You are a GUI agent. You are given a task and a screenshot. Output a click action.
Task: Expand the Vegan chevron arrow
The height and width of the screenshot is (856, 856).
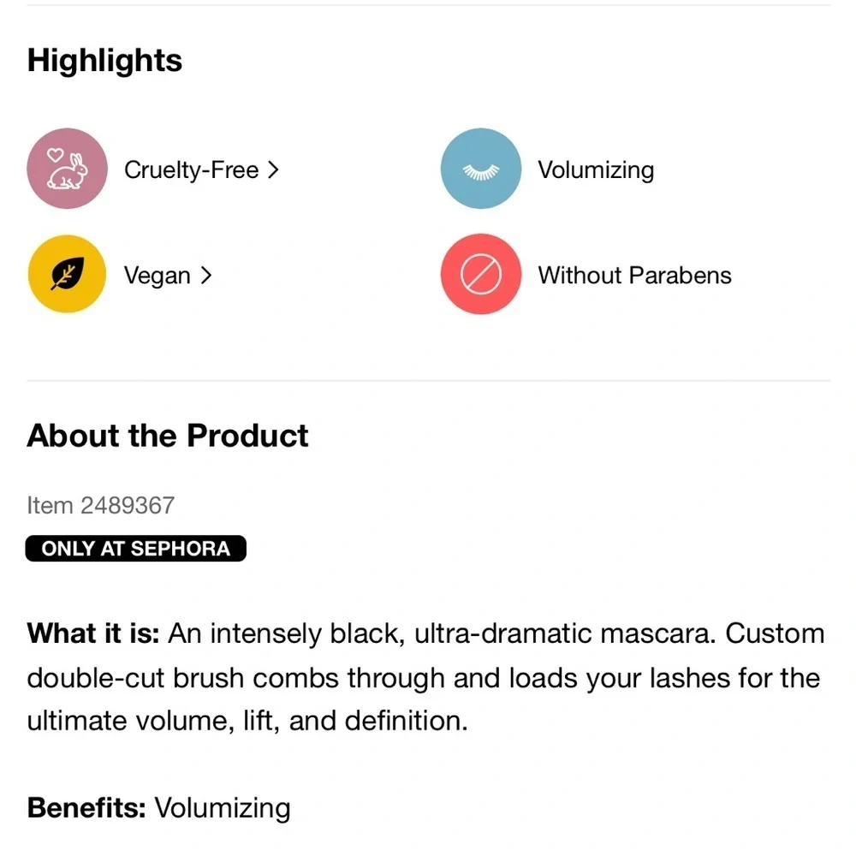point(205,275)
